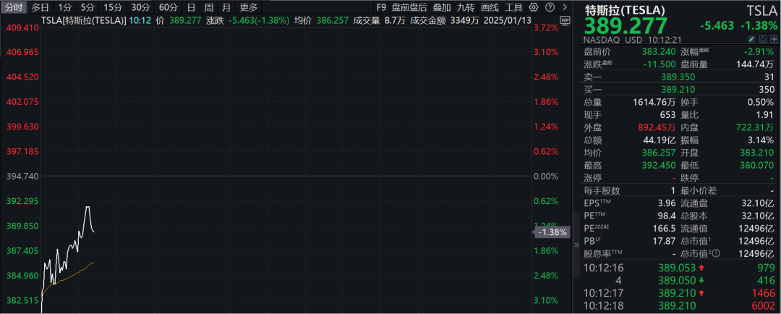Click info icon next to 总市值2
The width and height of the screenshot is (781, 314).
(x=716, y=254)
